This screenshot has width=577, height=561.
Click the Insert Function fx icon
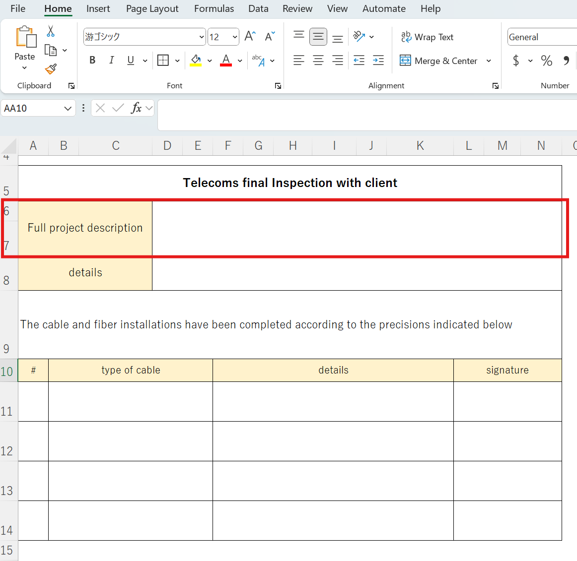[136, 108]
